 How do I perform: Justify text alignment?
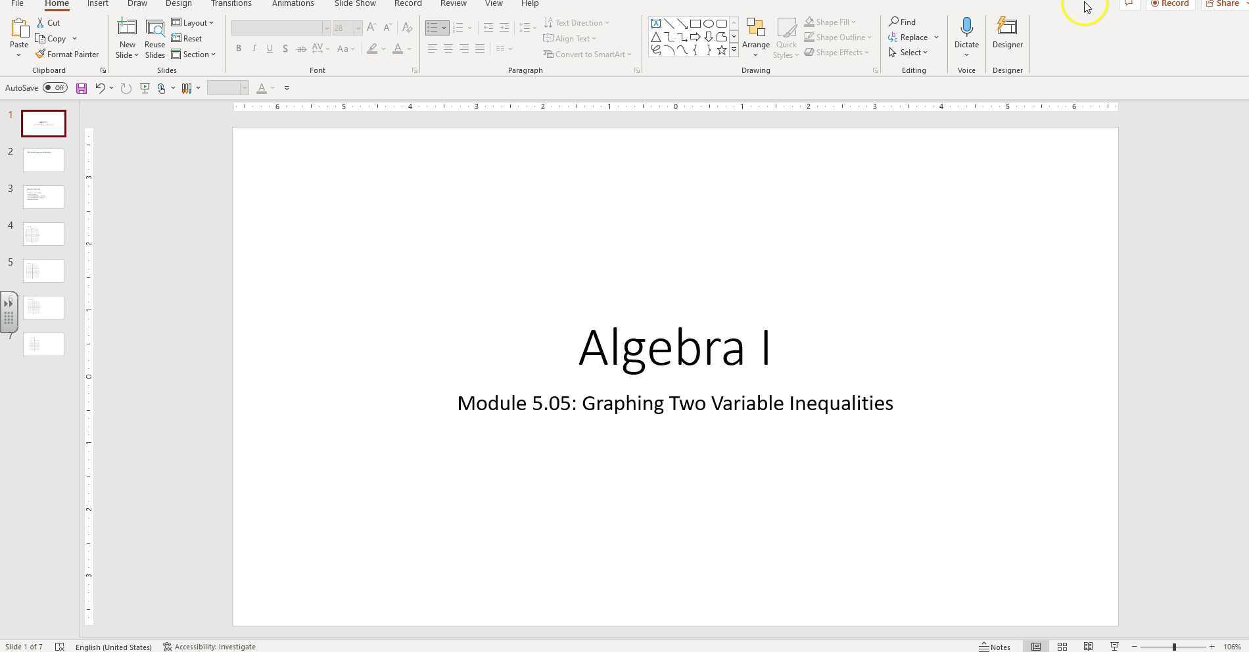480,49
